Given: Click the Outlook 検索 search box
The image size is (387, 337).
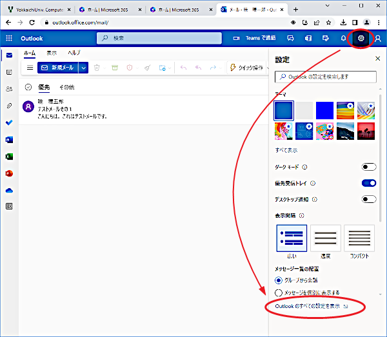Looking at the screenshot, I should pos(159,38).
